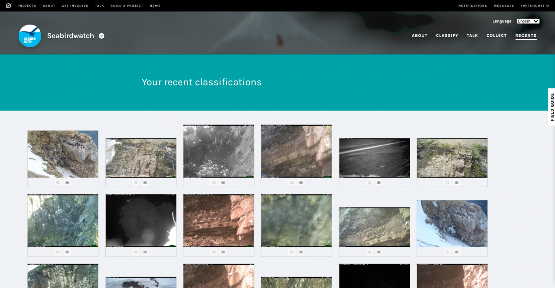Favorite the third image in the second row
The image size is (555, 288).
coord(214,252)
